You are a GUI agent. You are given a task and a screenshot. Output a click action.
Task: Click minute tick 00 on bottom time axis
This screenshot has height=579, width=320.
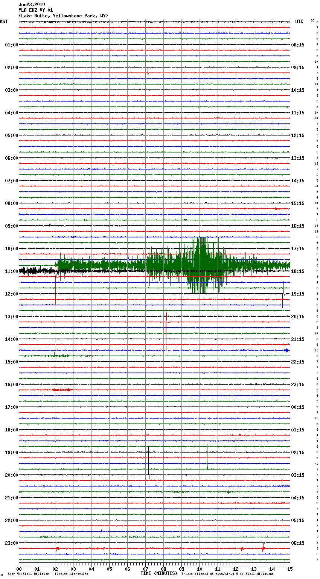[19, 569]
